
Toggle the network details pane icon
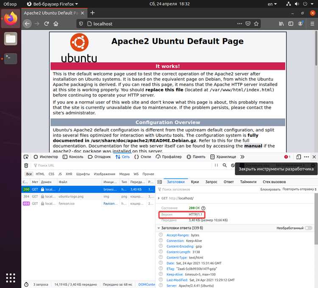[159, 182]
